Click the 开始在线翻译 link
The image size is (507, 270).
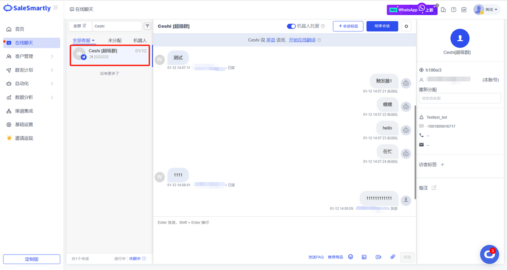coord(302,40)
